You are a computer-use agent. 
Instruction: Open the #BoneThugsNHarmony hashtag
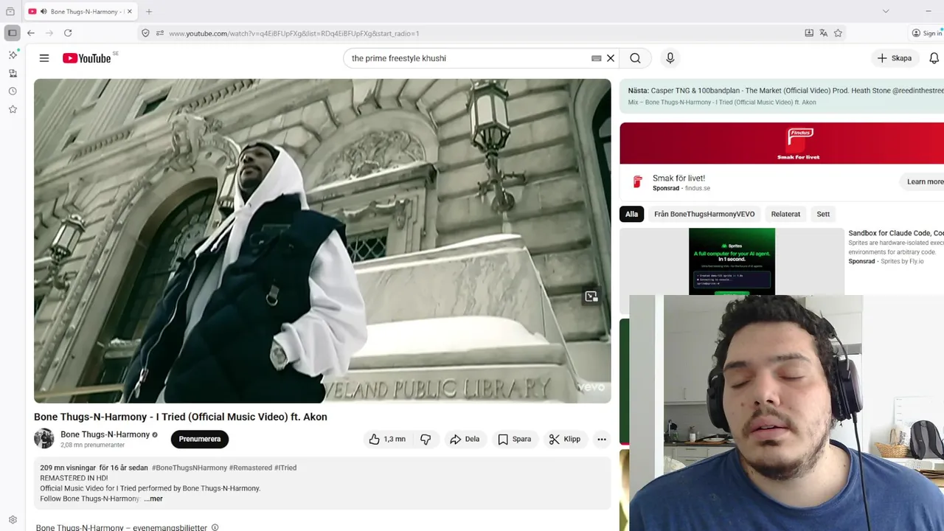[190, 468]
